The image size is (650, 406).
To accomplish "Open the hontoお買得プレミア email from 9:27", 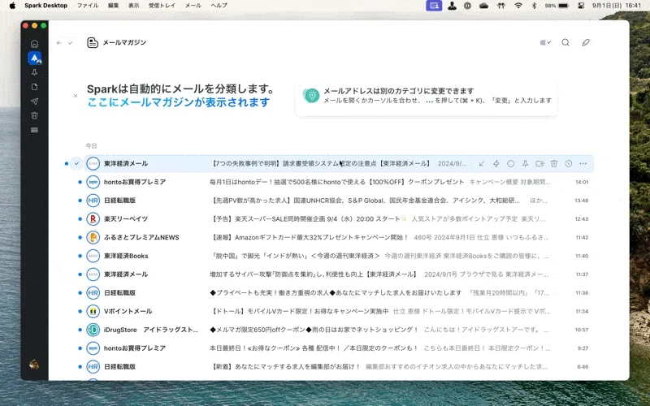I will coord(339,348).
